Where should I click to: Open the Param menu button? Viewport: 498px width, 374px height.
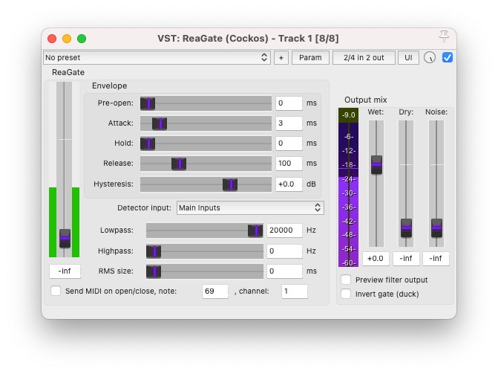[x=310, y=57]
